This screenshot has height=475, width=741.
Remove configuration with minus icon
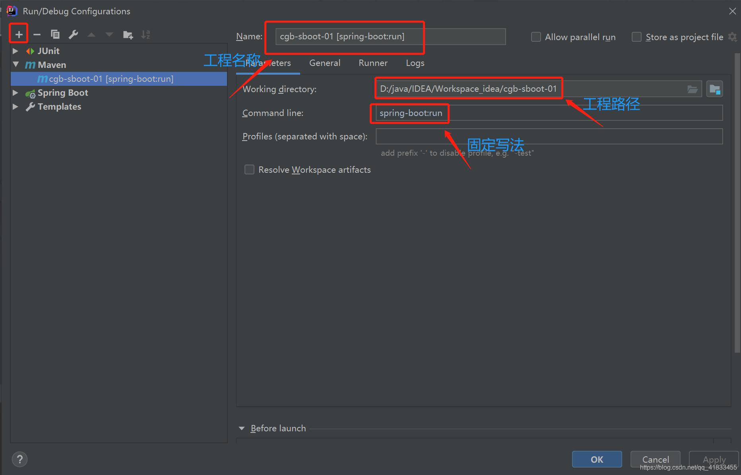pos(37,35)
